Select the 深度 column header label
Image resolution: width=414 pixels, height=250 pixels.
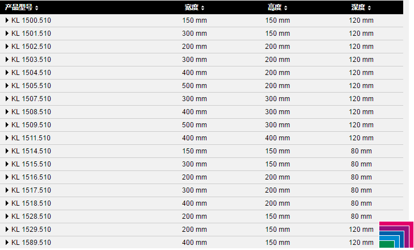[358, 7]
